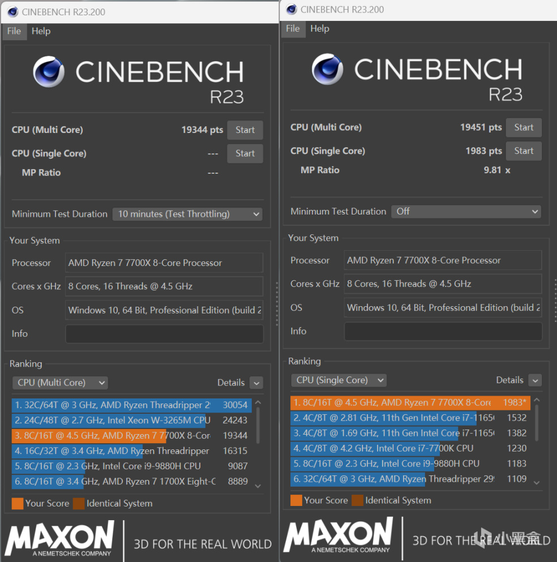Select the Ryzen 7 1700X 8889 row
This screenshot has width=557, height=562.
(x=131, y=482)
